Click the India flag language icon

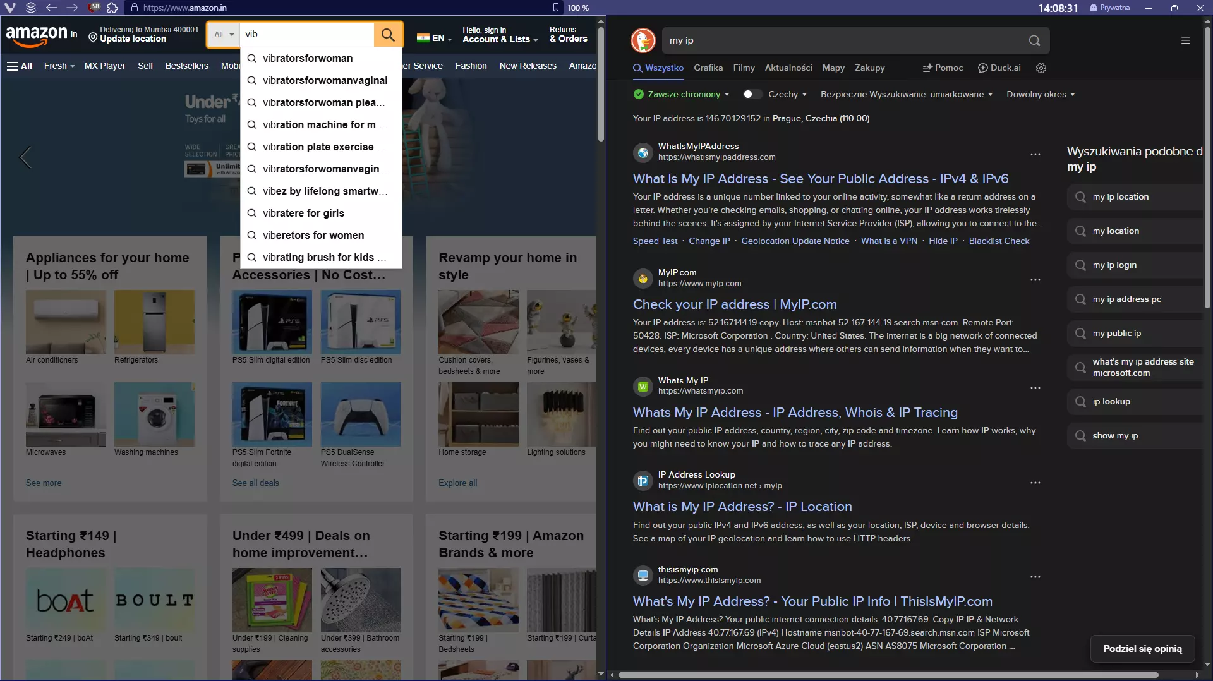[x=423, y=38]
